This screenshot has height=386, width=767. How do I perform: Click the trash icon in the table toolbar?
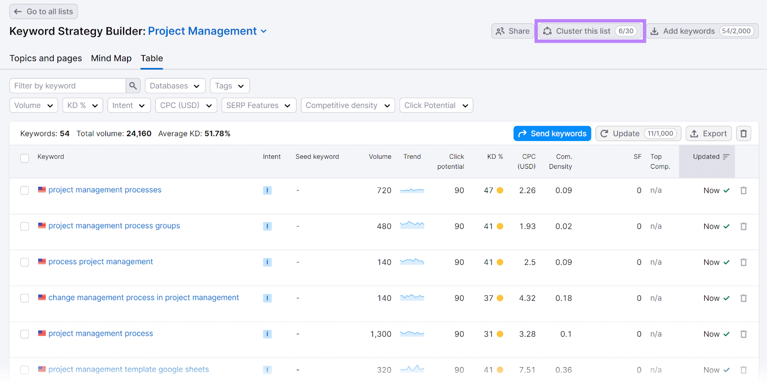tap(744, 134)
